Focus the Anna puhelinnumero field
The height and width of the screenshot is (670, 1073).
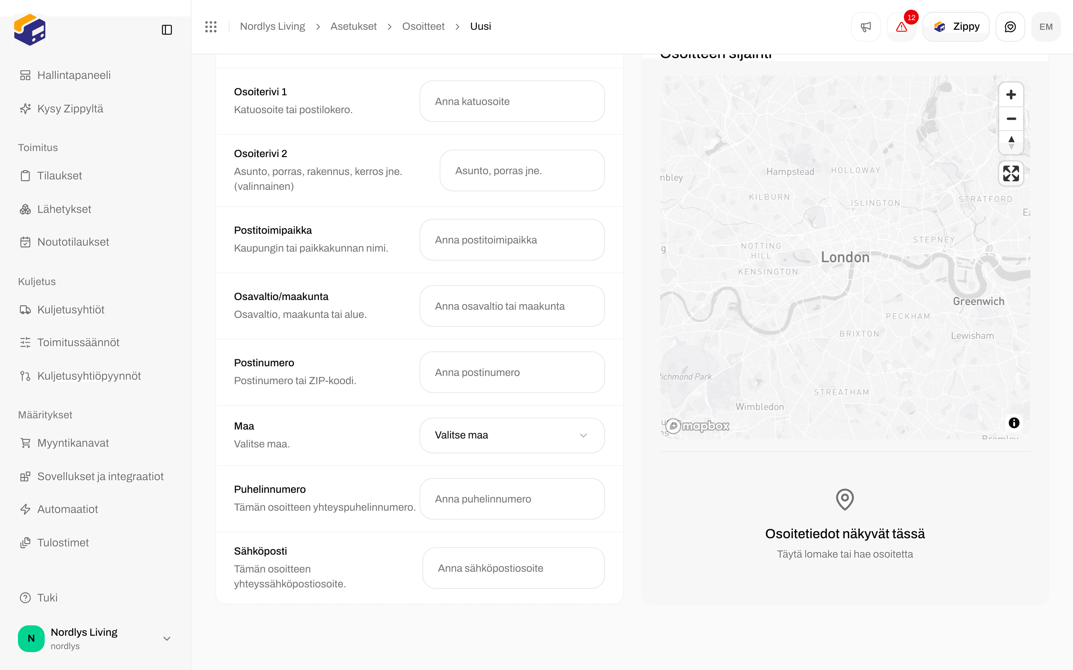(x=512, y=499)
